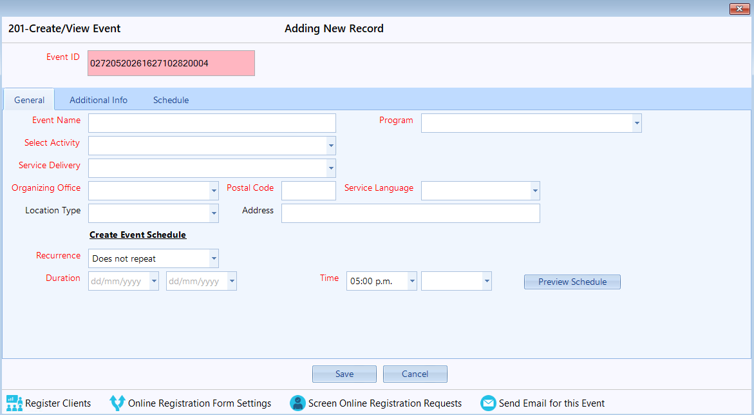This screenshot has width=754, height=415.
Task: Click the Screen Online Registration Requests icon
Action: 297,403
